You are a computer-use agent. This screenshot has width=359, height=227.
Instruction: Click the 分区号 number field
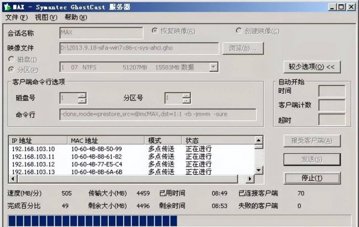pos(173,98)
